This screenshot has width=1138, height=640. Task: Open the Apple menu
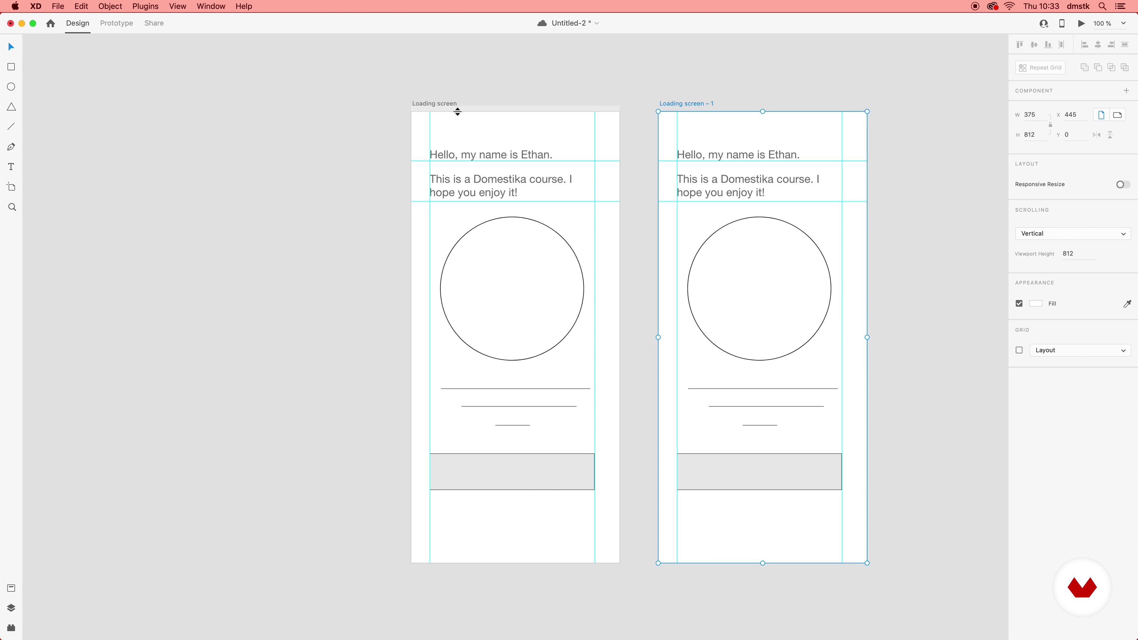click(x=15, y=6)
